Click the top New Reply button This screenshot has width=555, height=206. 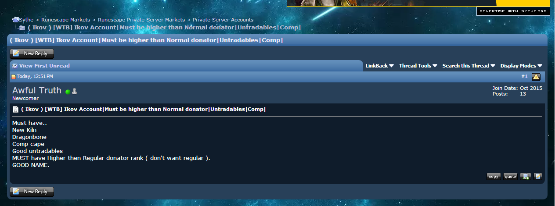click(32, 53)
